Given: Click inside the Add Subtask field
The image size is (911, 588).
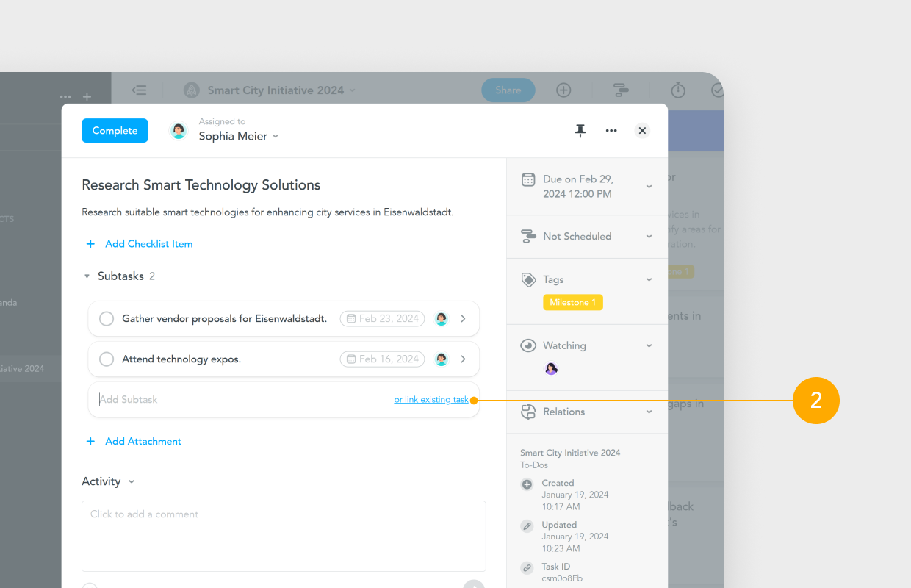Looking at the screenshot, I should [184, 399].
